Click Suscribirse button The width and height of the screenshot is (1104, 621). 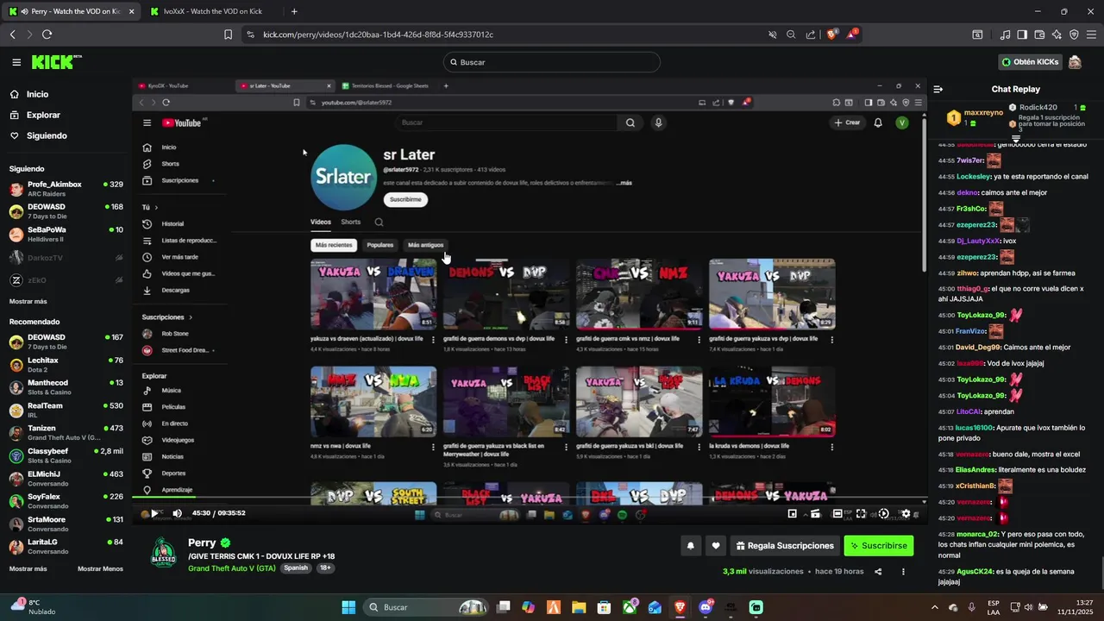tap(878, 545)
